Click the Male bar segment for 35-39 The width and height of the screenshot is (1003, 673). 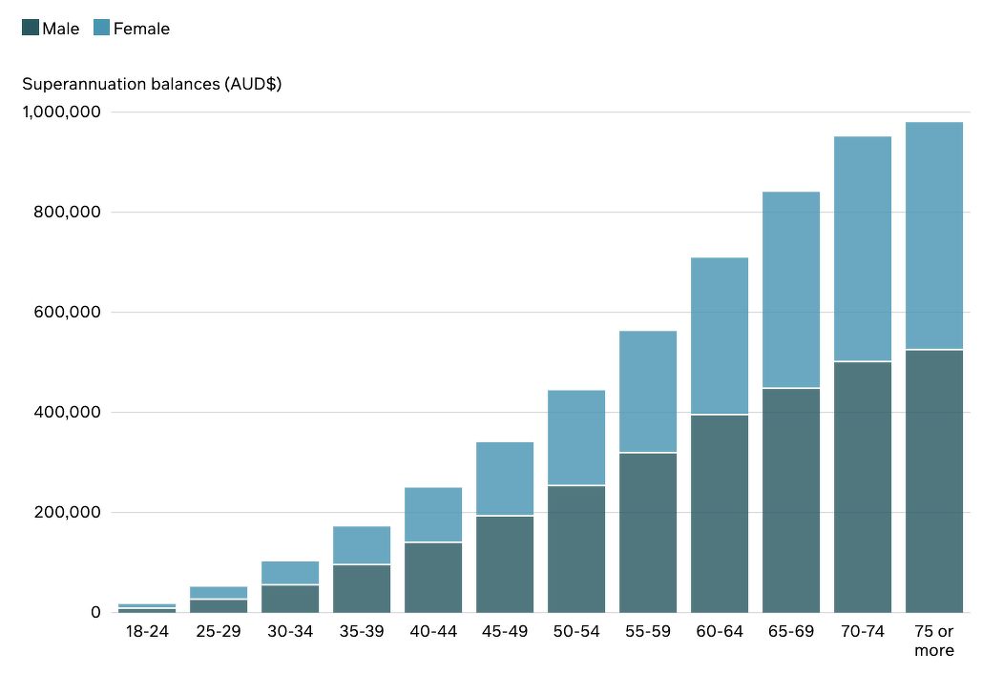[362, 588]
